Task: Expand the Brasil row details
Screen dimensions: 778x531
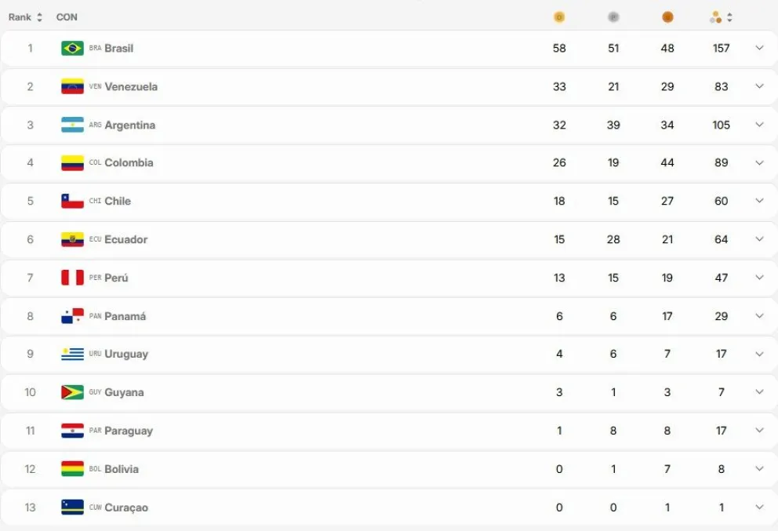Action: (x=759, y=49)
